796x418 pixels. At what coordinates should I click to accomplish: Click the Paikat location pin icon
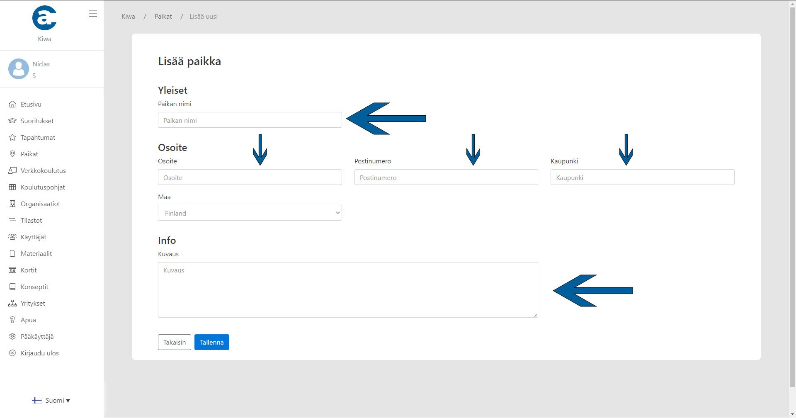[12, 154]
